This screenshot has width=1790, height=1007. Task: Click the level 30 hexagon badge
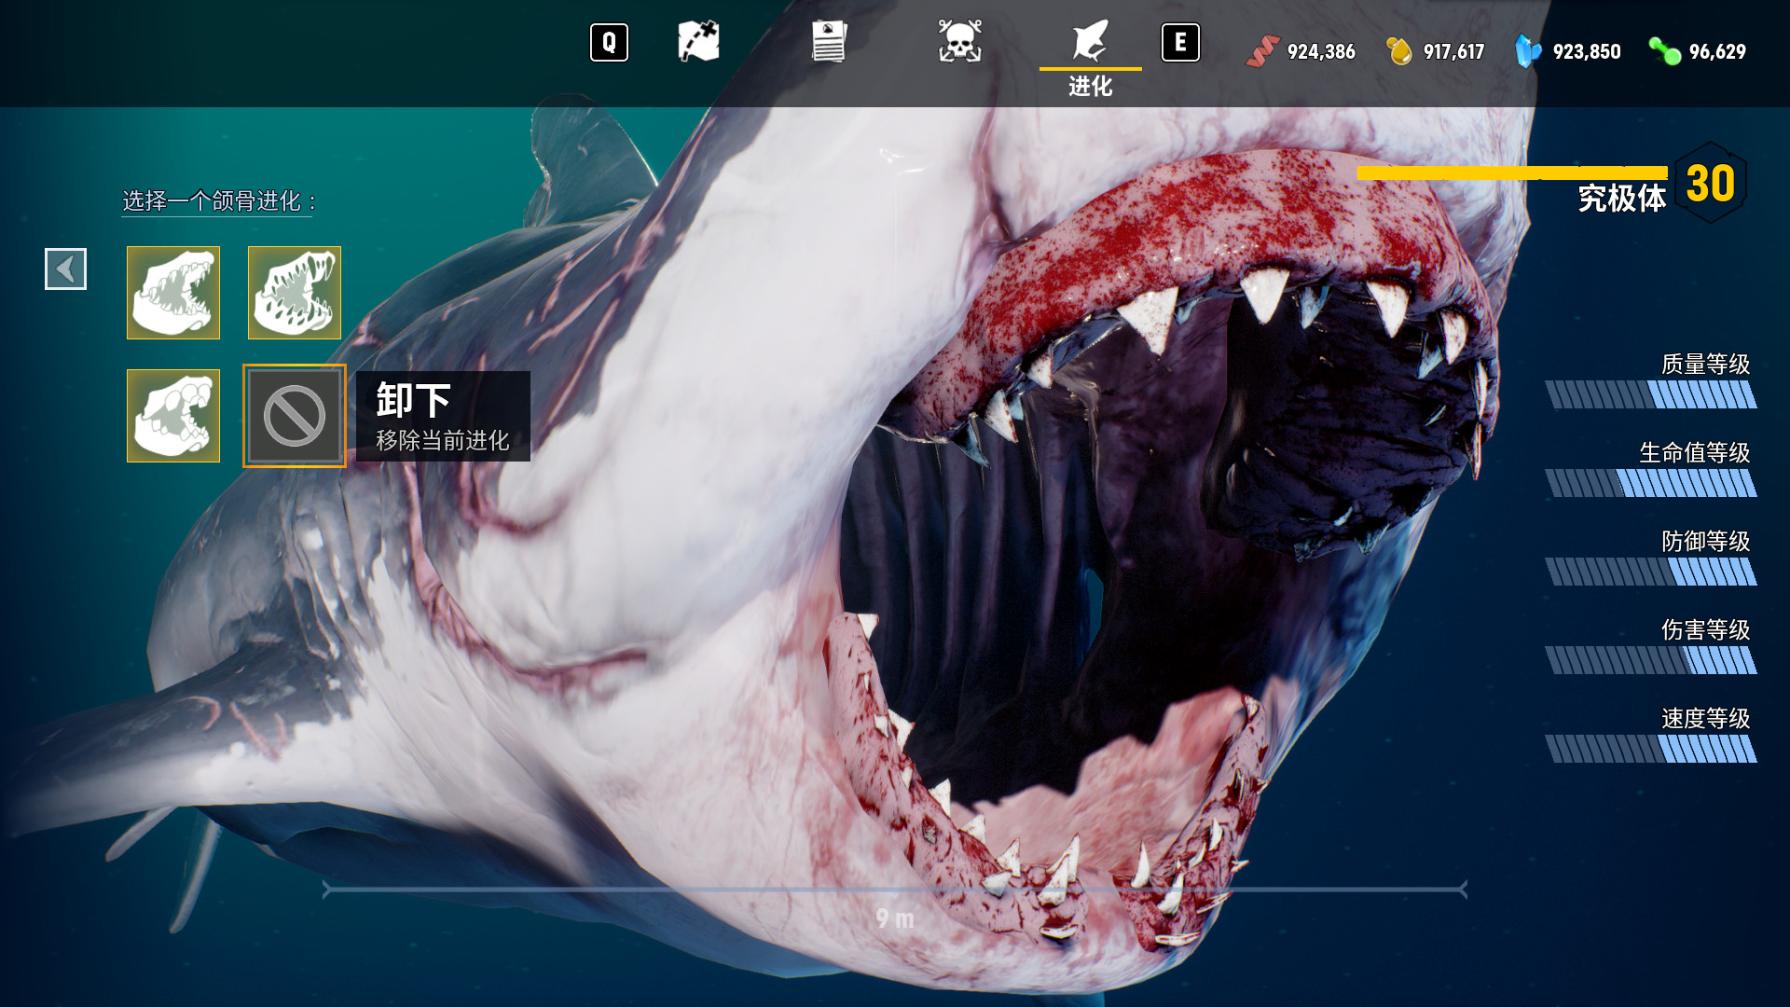tap(1711, 183)
